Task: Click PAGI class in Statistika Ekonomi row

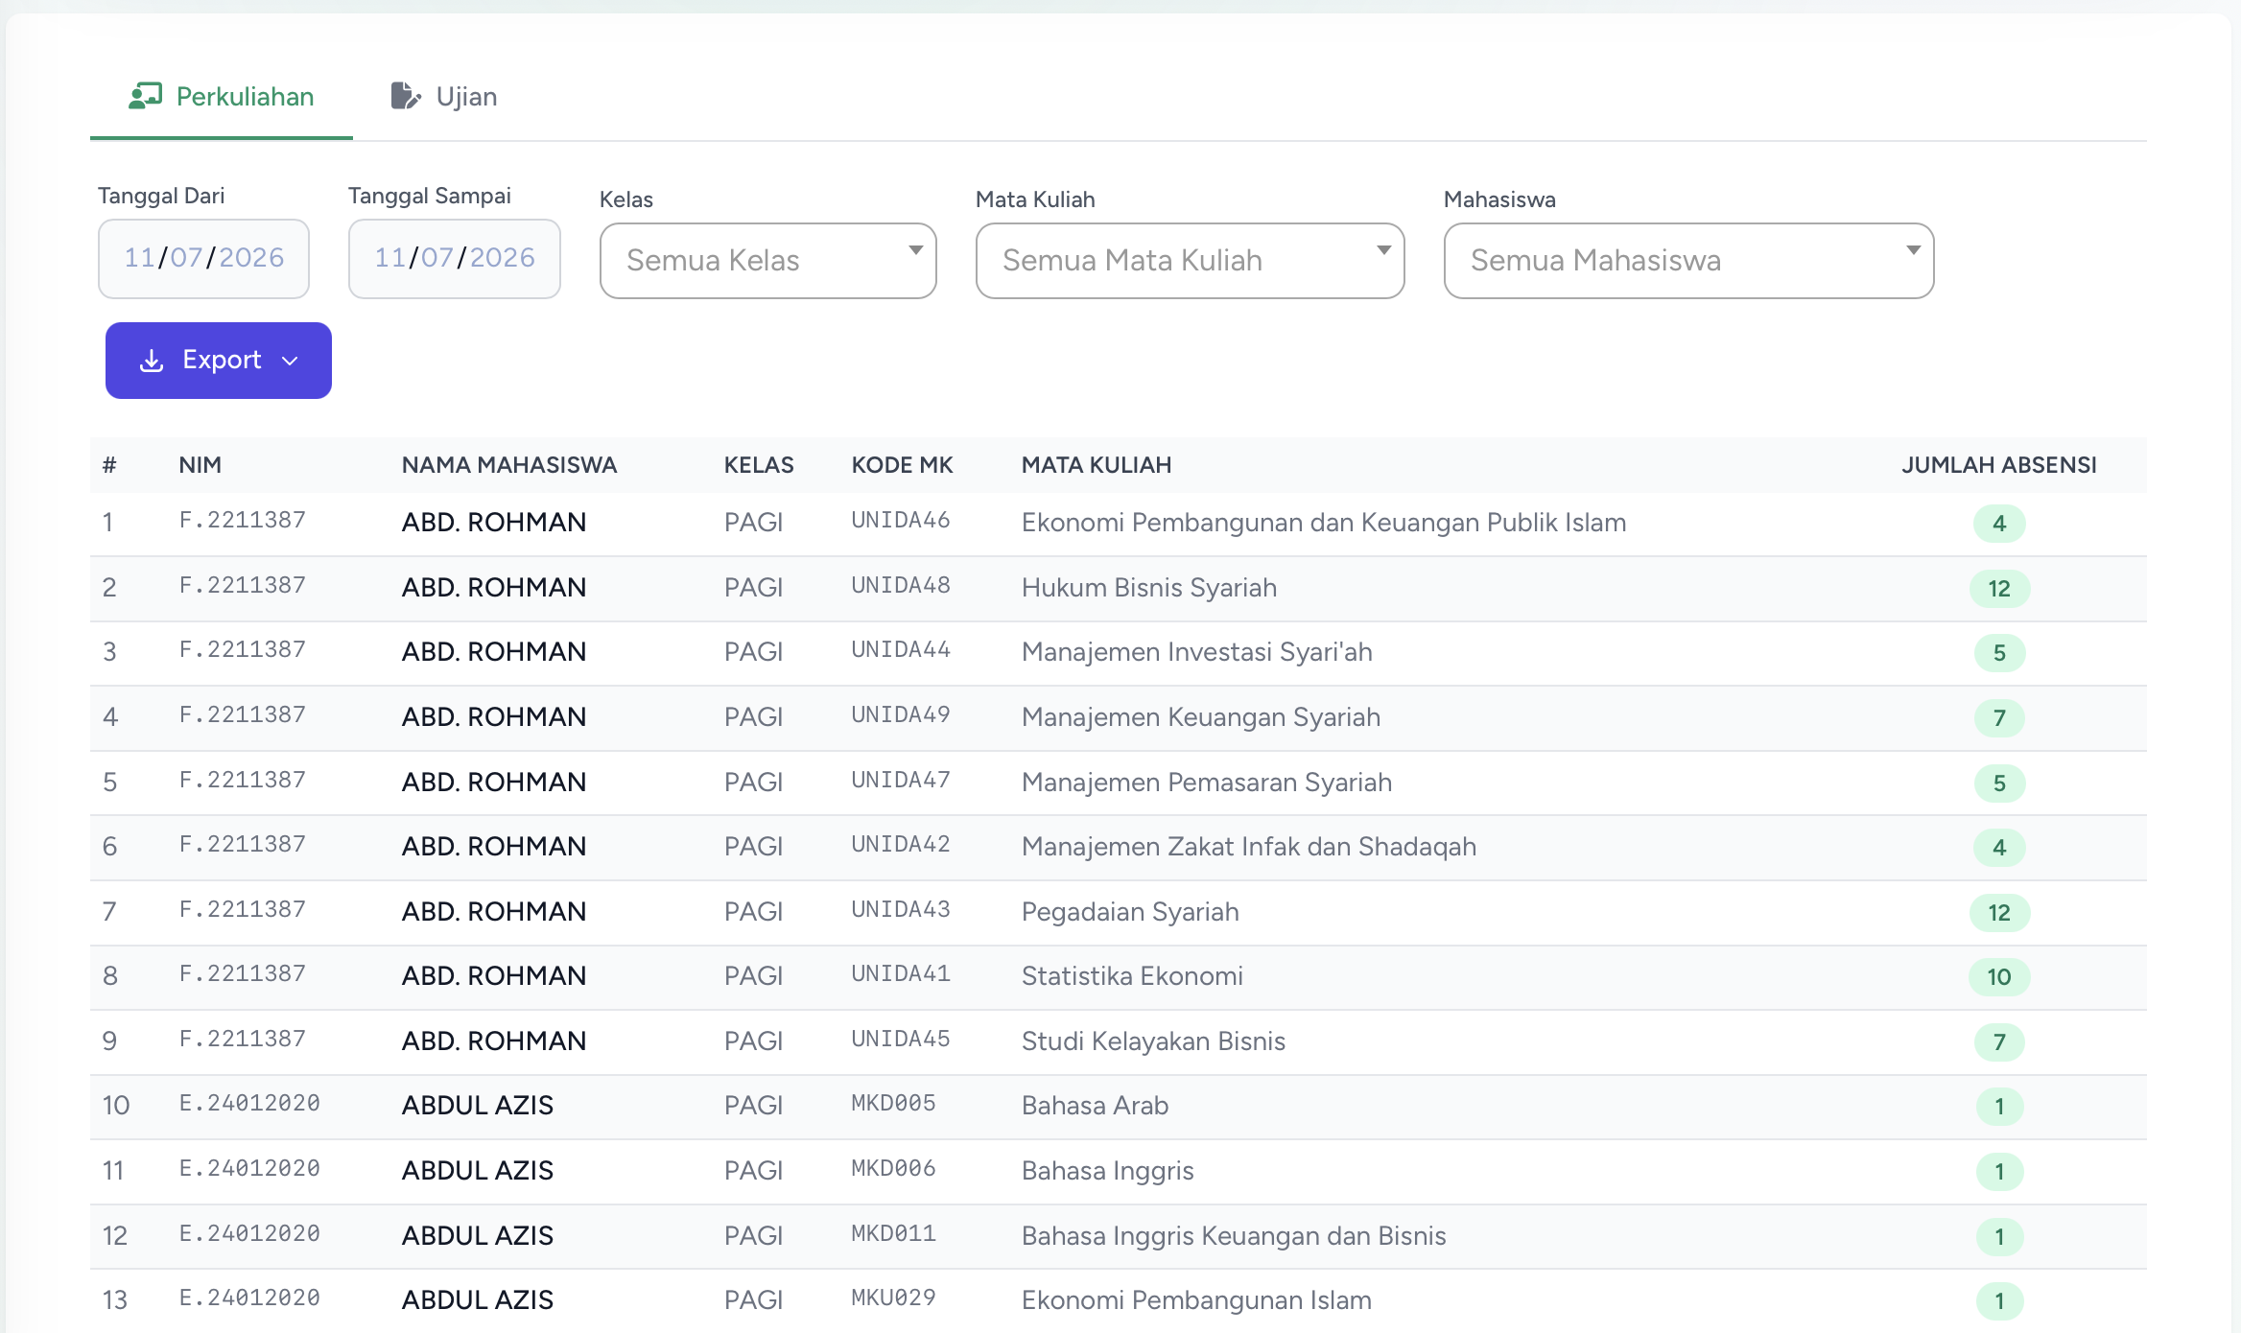Action: (x=754, y=976)
